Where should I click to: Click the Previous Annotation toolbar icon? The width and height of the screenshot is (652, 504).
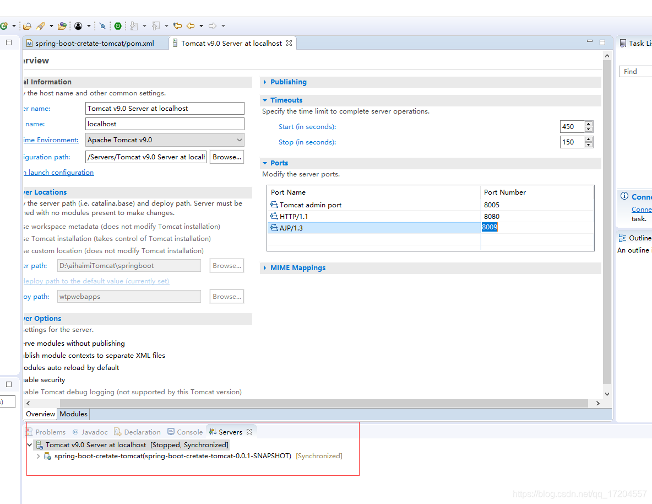tap(156, 26)
